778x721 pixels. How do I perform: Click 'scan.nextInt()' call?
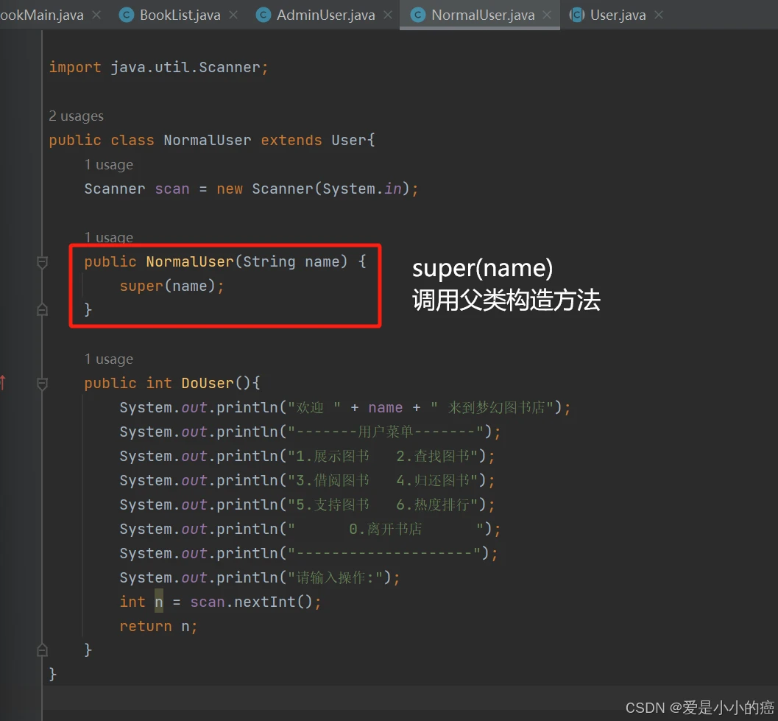(x=252, y=602)
